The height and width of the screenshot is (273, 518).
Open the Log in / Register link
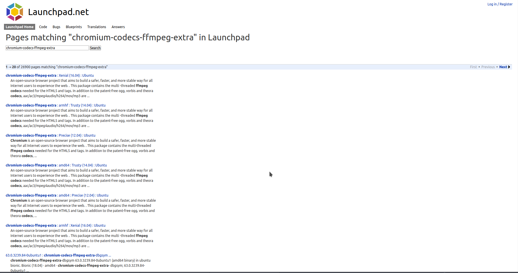(500, 4)
